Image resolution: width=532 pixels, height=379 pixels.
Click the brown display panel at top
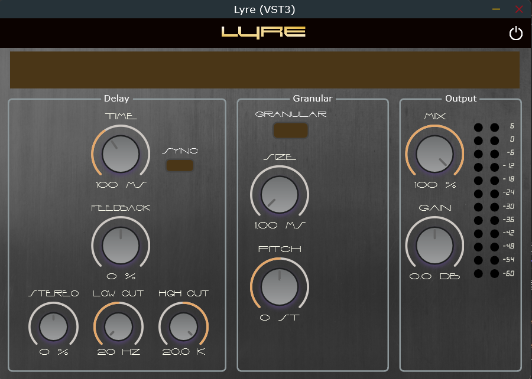coord(265,70)
